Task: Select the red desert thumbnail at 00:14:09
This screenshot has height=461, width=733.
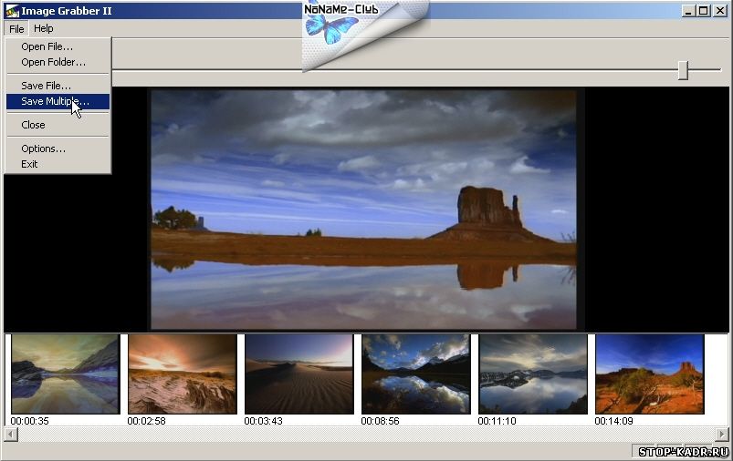Action: click(650, 374)
